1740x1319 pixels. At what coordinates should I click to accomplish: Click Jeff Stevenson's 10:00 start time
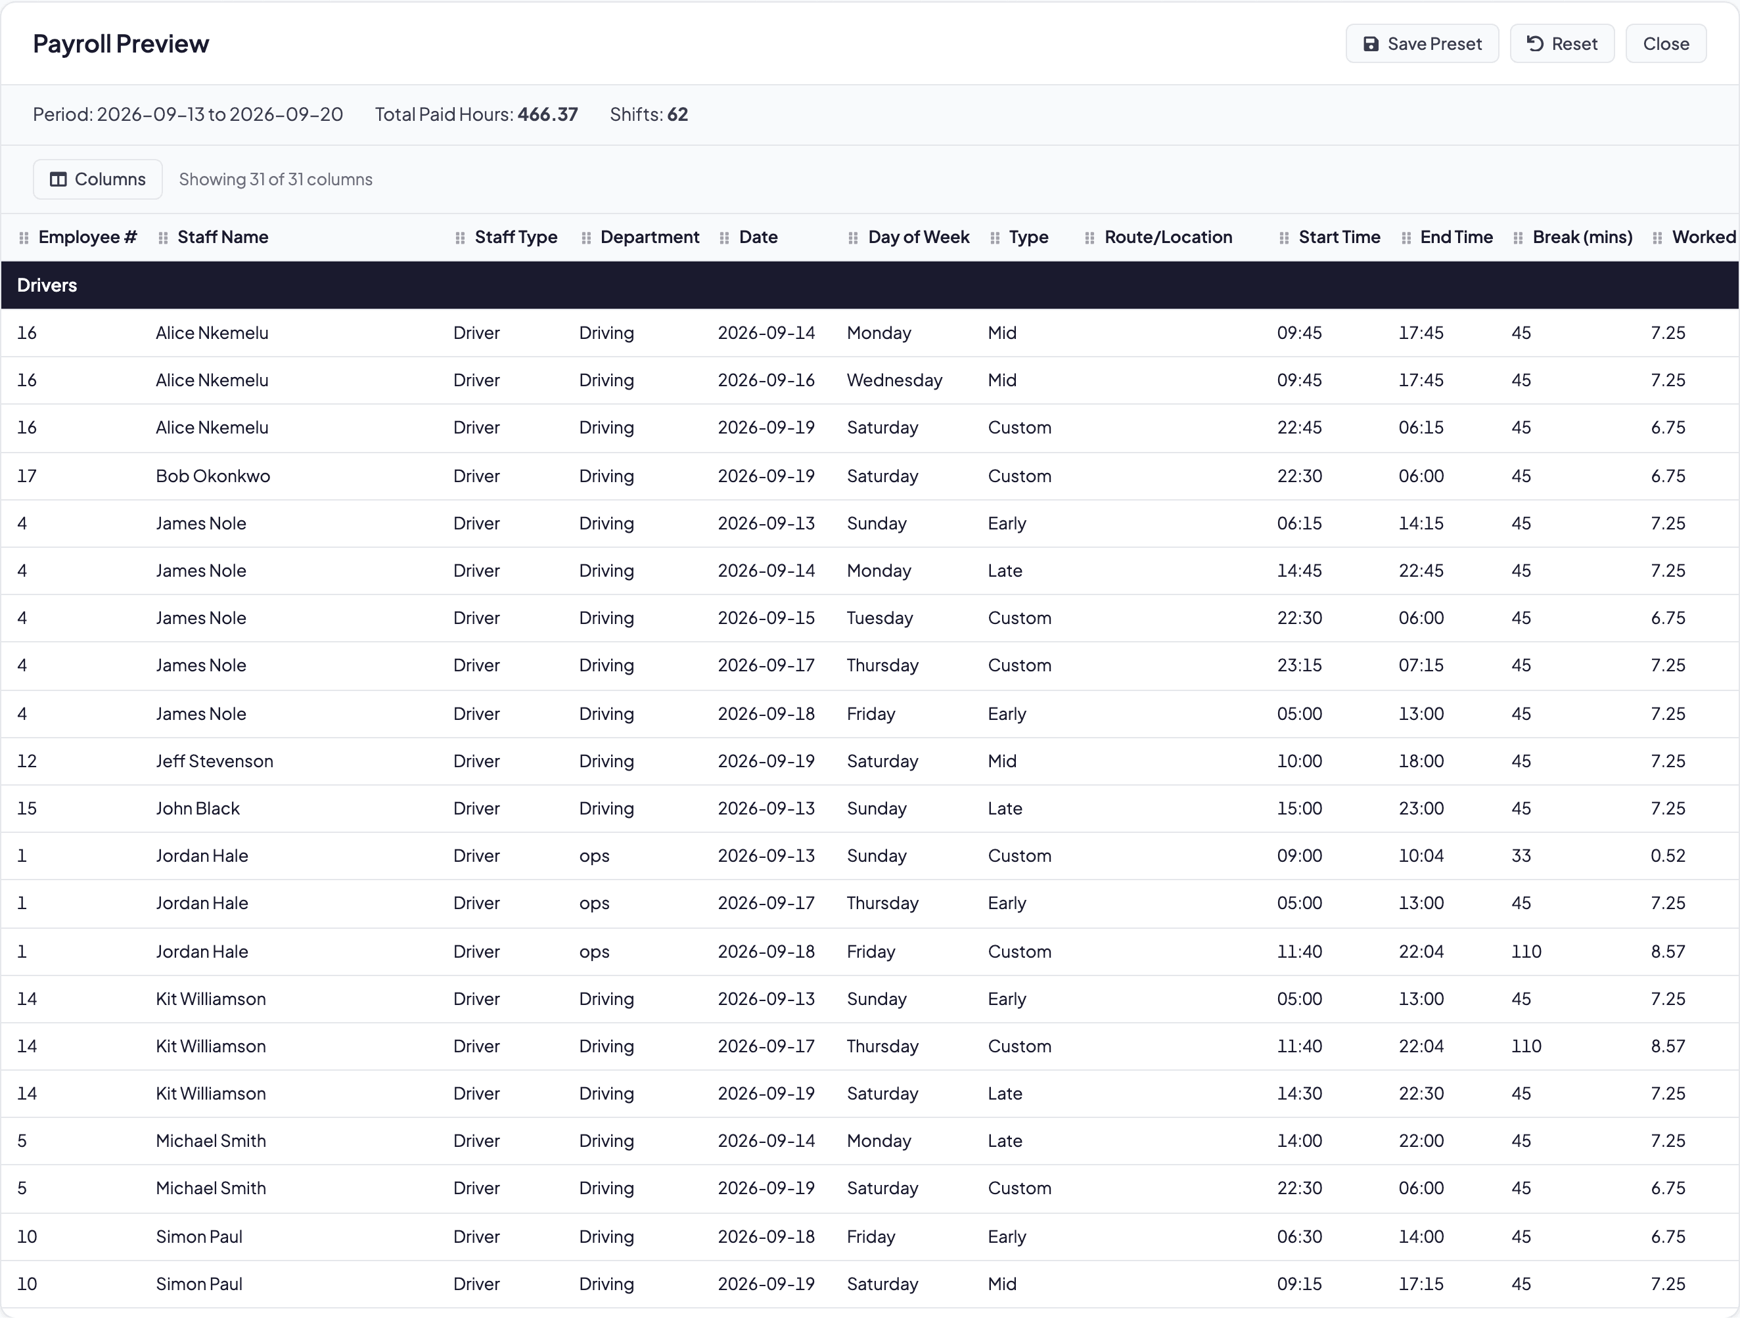coord(1300,761)
